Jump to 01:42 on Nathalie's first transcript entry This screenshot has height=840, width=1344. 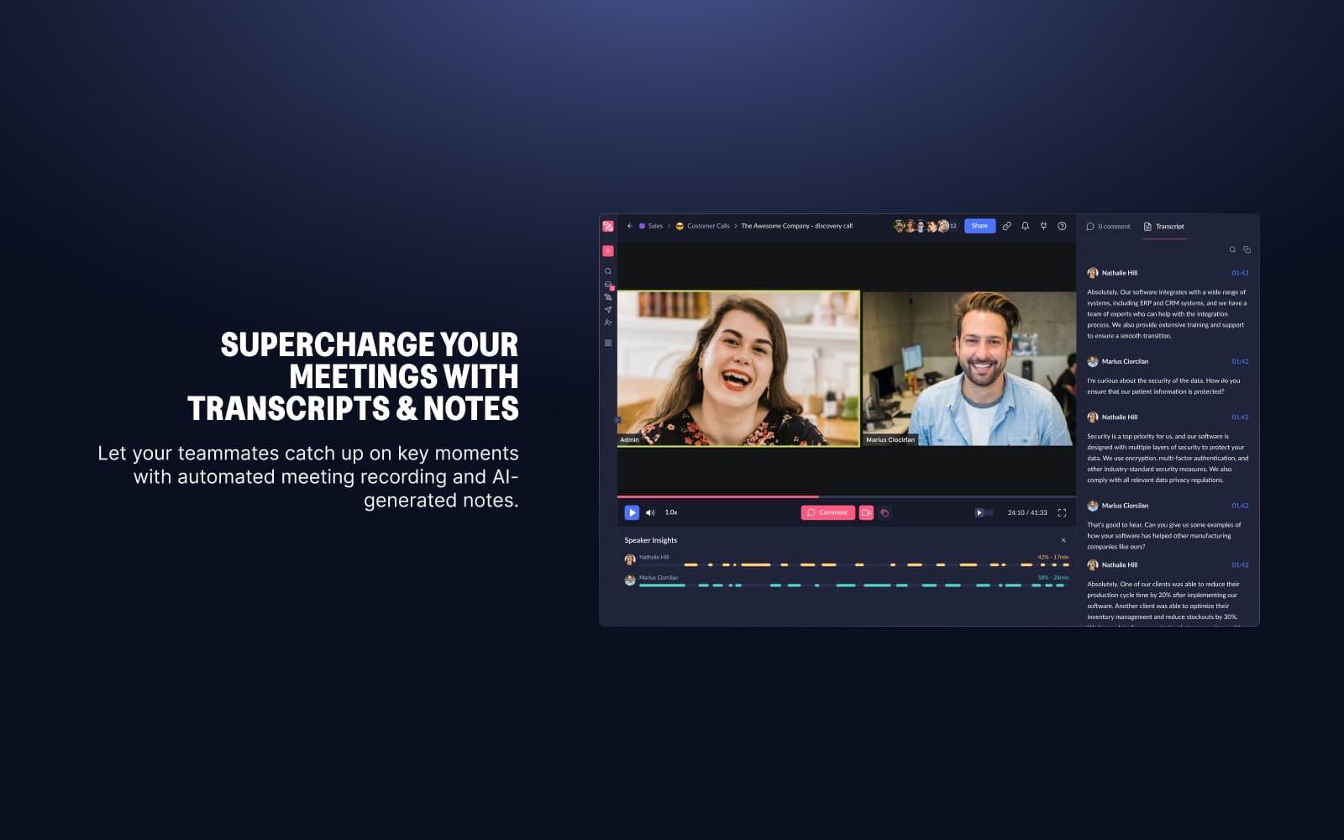1240,273
